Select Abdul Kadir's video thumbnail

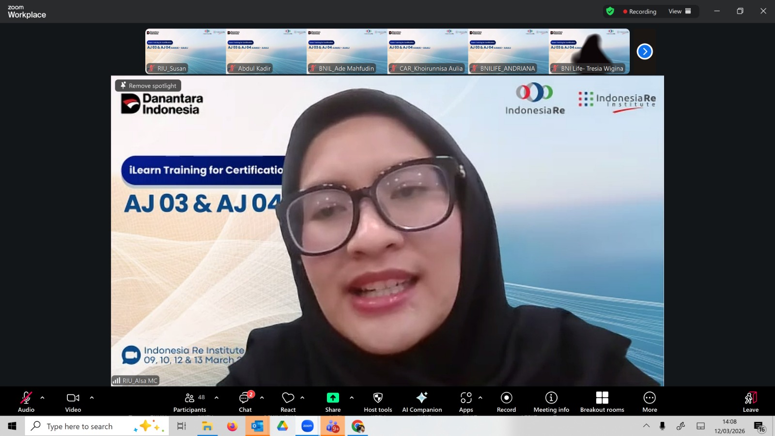(266, 51)
